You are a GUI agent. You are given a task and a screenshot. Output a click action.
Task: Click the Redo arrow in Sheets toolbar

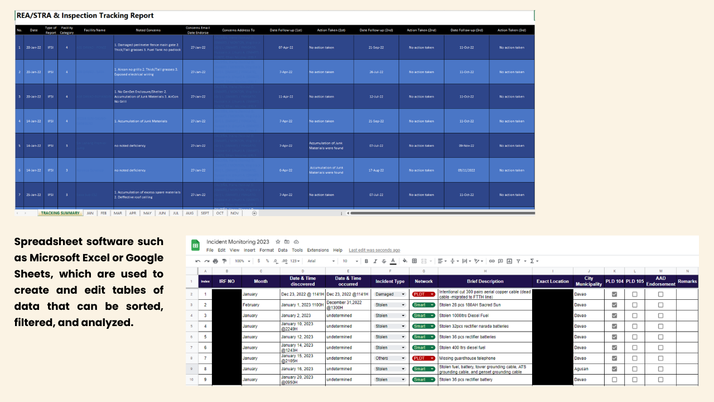click(x=207, y=261)
